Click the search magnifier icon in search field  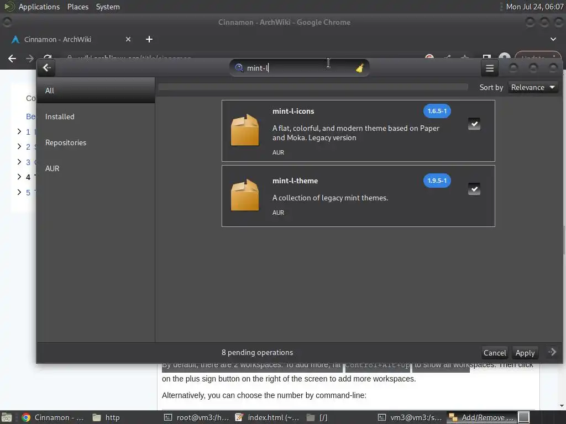coord(239,68)
